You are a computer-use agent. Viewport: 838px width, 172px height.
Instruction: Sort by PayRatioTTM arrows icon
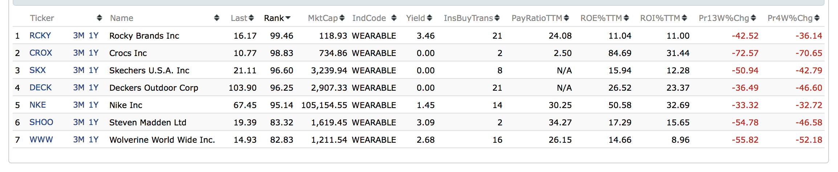pos(566,18)
